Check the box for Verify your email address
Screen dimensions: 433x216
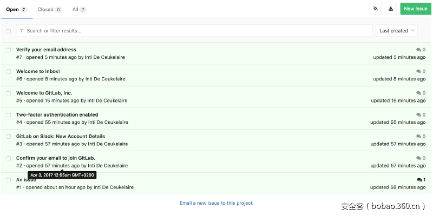pos(9,50)
